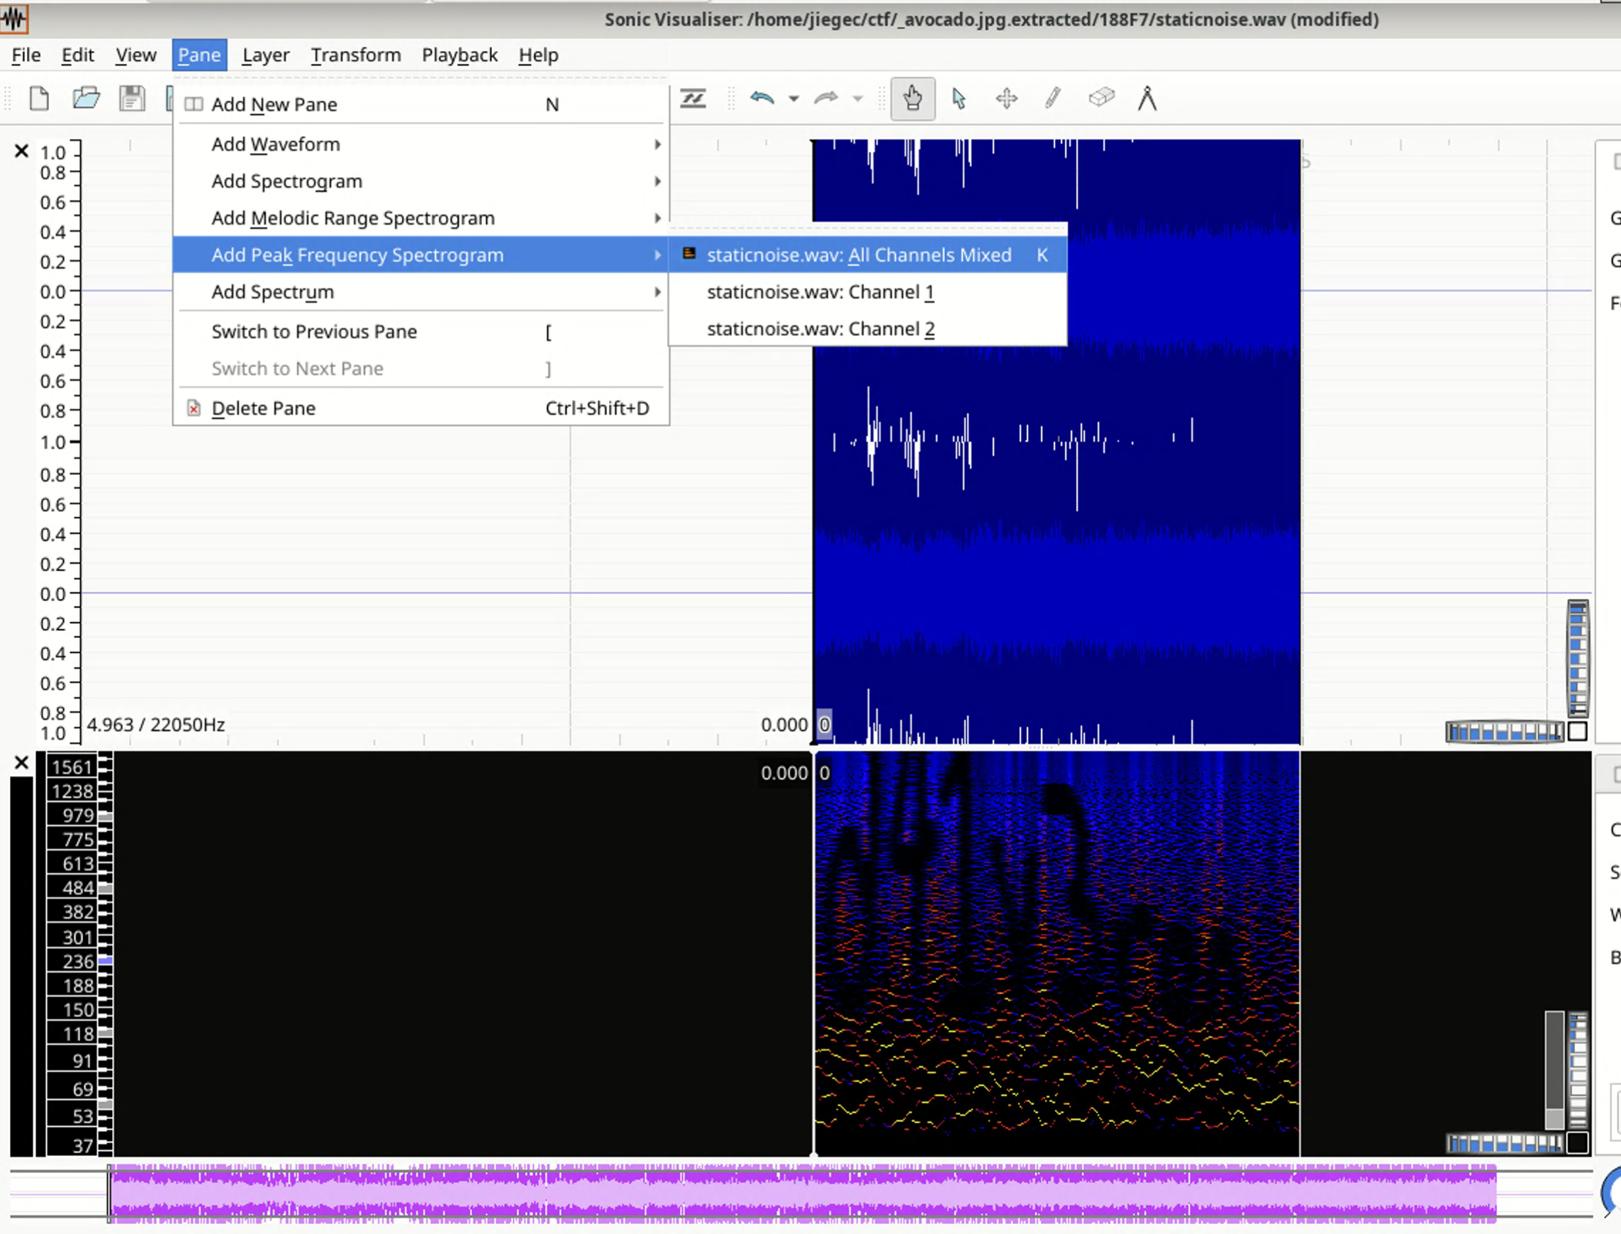The image size is (1621, 1234).
Task: Click the Undo arrow icon
Action: (762, 98)
